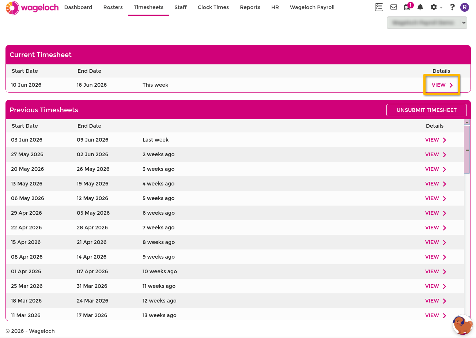
Task: View the 29 Apr 2026 timesheet
Action: 436,213
